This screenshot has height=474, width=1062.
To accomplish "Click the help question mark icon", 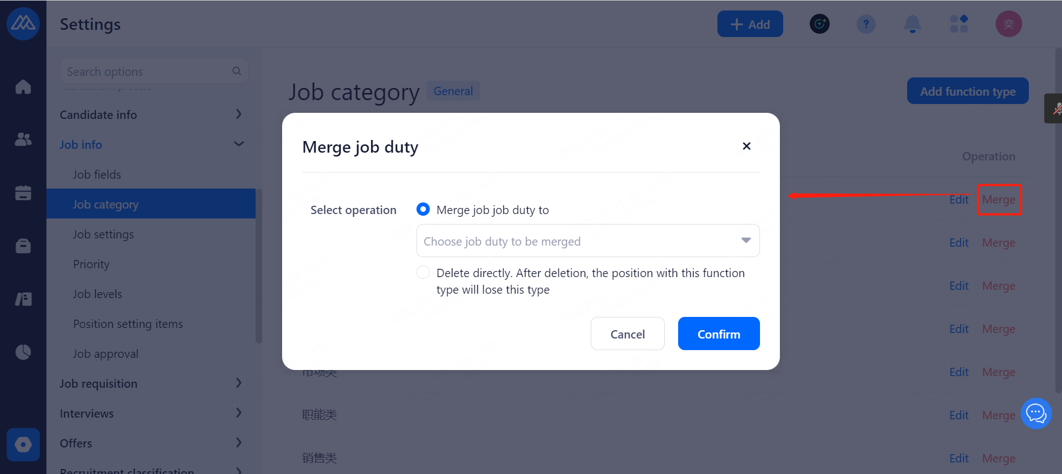I will (x=866, y=24).
